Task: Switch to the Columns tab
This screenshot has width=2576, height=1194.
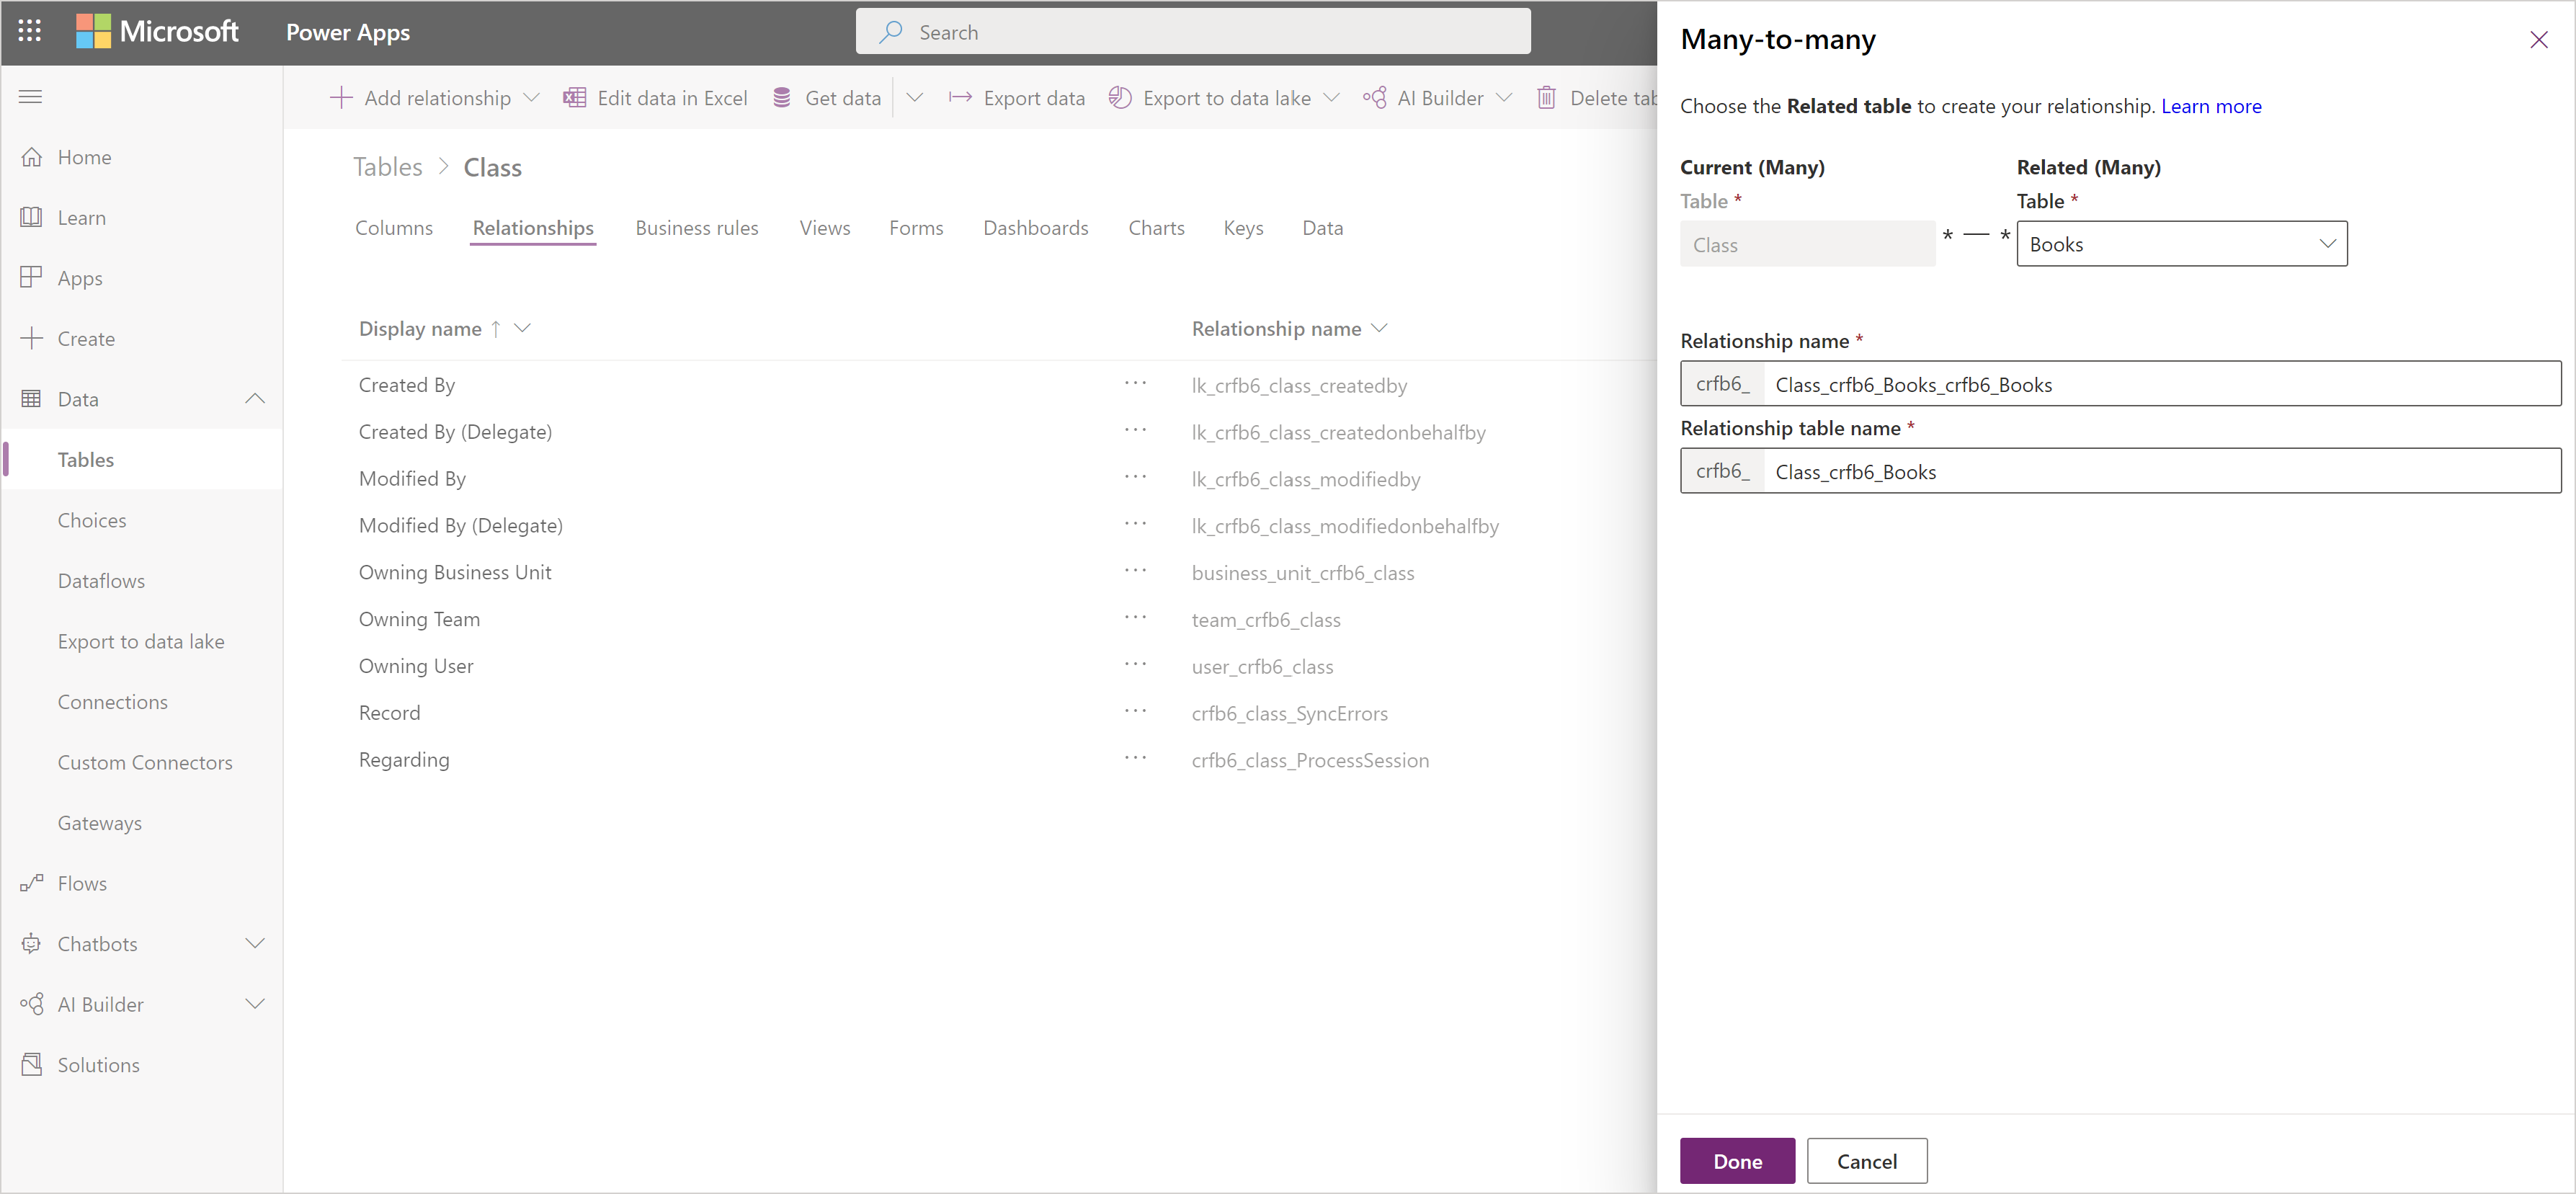Action: coord(393,228)
